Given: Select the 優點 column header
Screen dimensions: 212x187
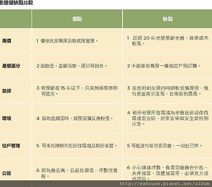Looking at the screenshot, I should [x=77, y=19].
